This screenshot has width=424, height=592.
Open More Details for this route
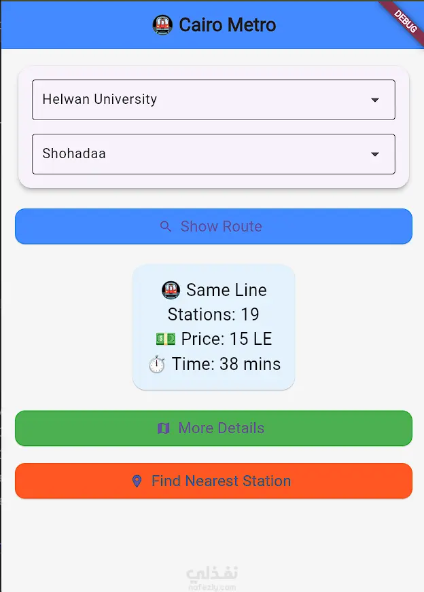[213, 428]
